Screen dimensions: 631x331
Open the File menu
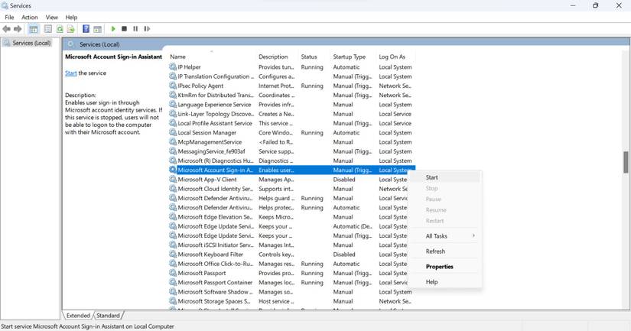click(9, 18)
